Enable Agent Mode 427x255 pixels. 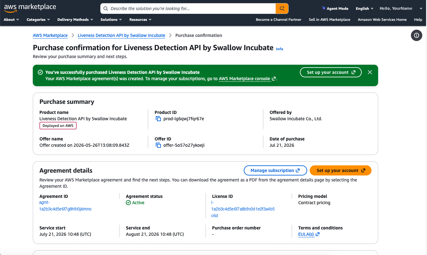[x=335, y=9]
